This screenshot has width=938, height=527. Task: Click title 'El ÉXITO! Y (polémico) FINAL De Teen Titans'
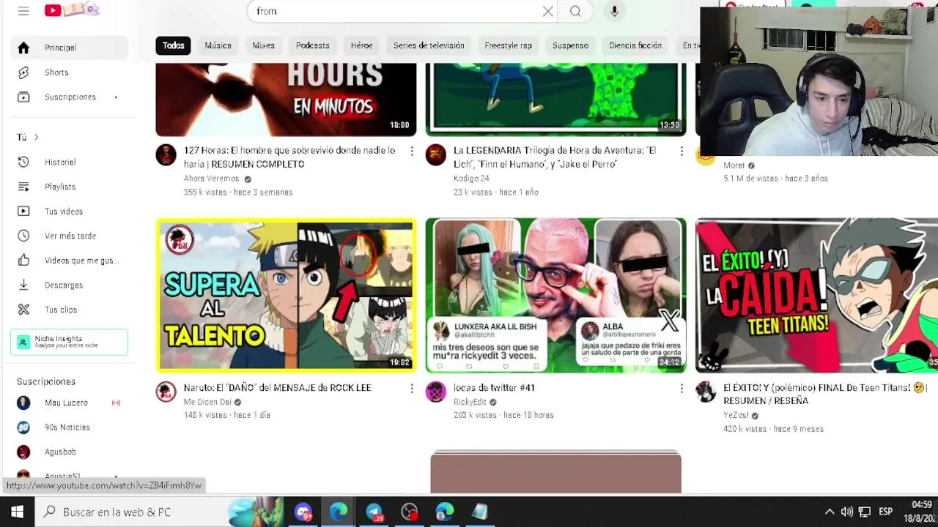click(x=825, y=395)
